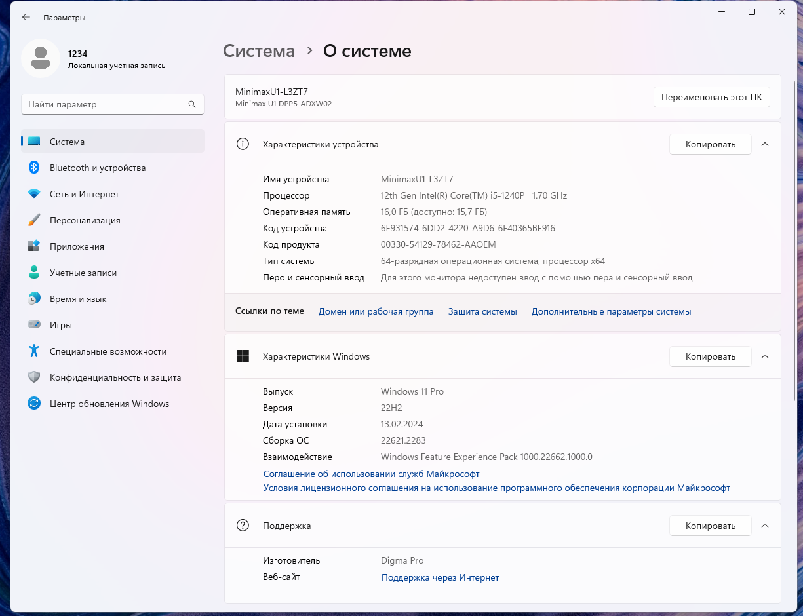Image resolution: width=803 pixels, height=616 pixels.
Task: Open Защита системы link
Action: (x=482, y=311)
